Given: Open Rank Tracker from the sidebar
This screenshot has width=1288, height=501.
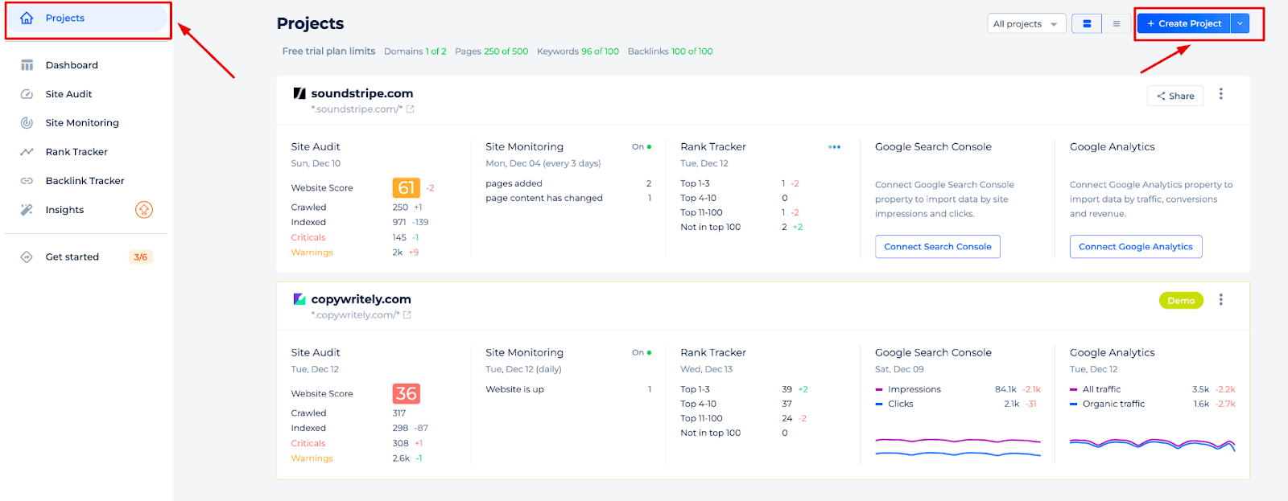Looking at the screenshot, I should tap(76, 152).
